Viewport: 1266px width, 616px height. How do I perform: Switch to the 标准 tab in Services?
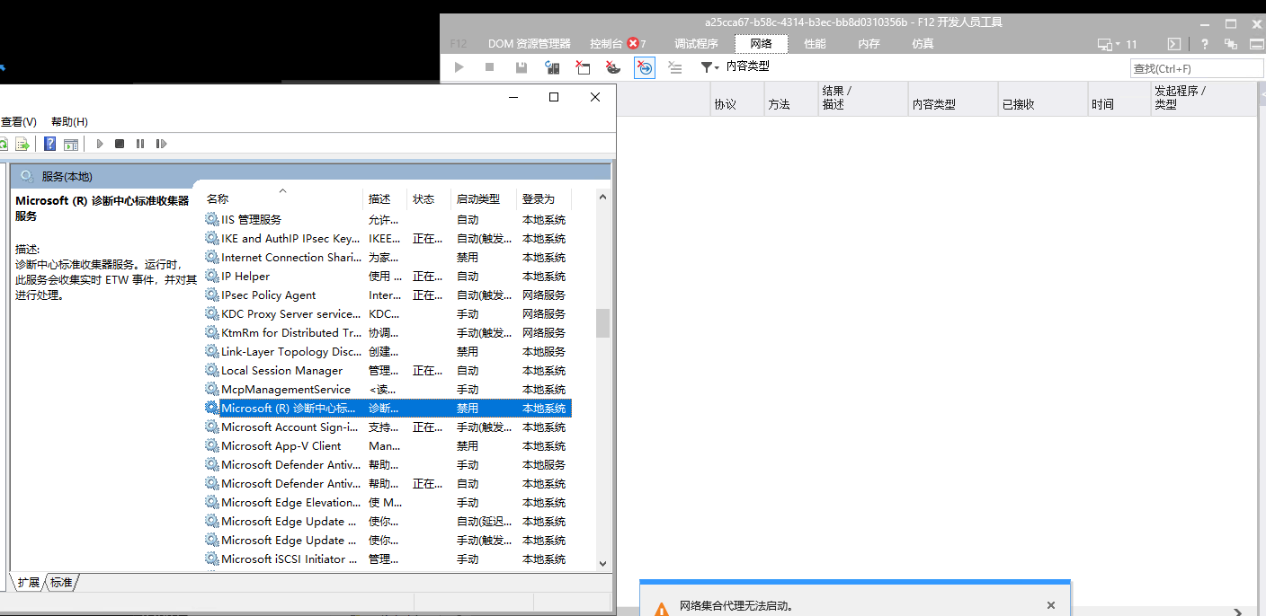click(61, 583)
